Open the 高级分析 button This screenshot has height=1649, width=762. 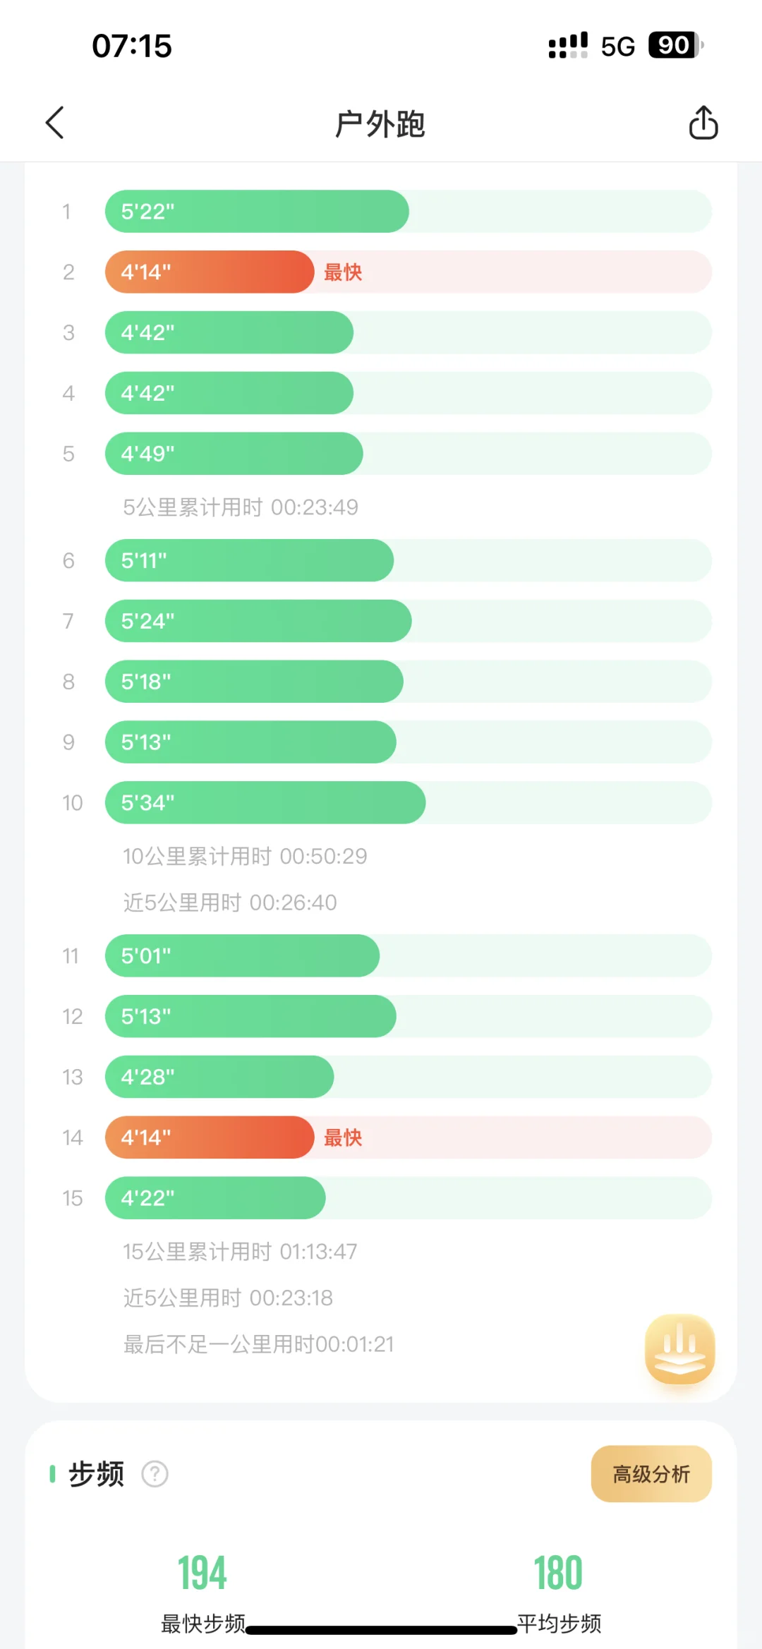(x=651, y=1474)
